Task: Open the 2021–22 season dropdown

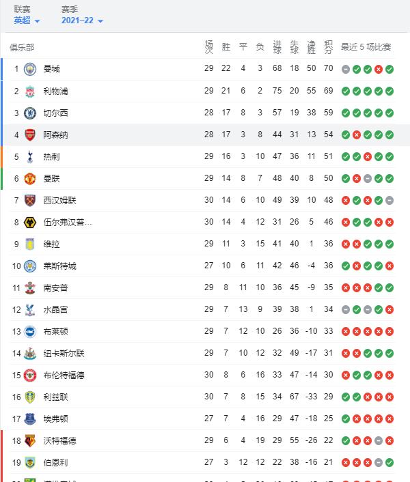Action: tap(82, 20)
